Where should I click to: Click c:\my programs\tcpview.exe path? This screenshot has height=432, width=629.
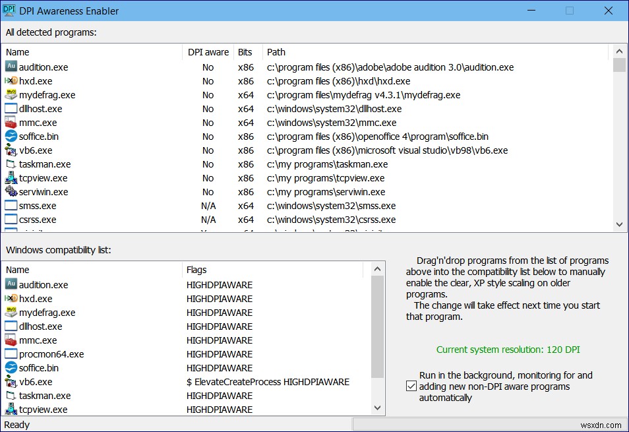pyautogui.click(x=326, y=178)
